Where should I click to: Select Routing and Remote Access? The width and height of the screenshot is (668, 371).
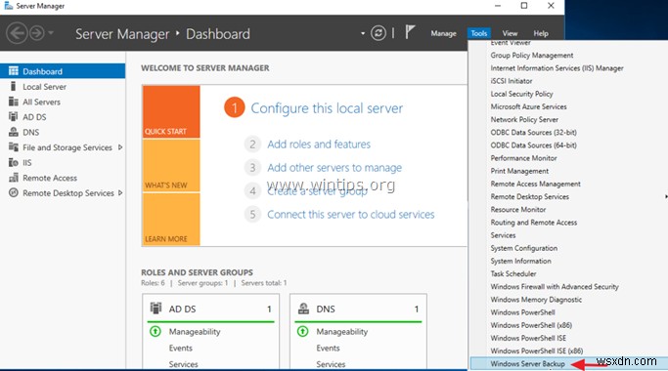(534, 222)
